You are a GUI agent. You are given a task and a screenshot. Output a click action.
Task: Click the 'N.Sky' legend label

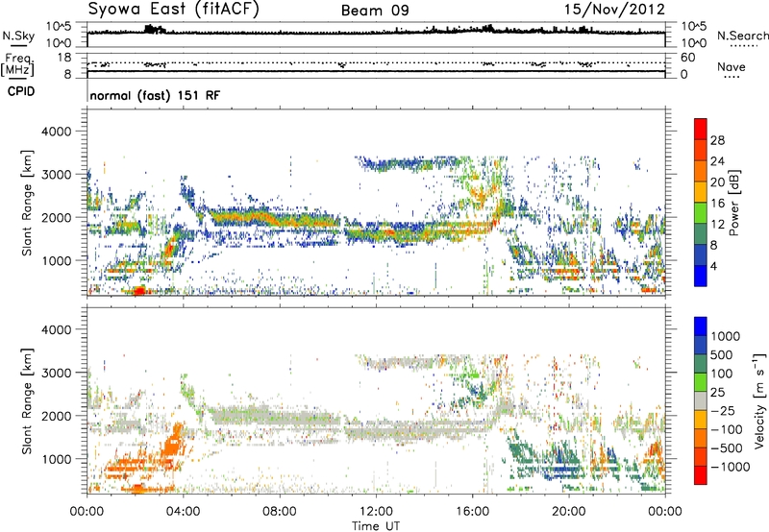click(x=18, y=36)
